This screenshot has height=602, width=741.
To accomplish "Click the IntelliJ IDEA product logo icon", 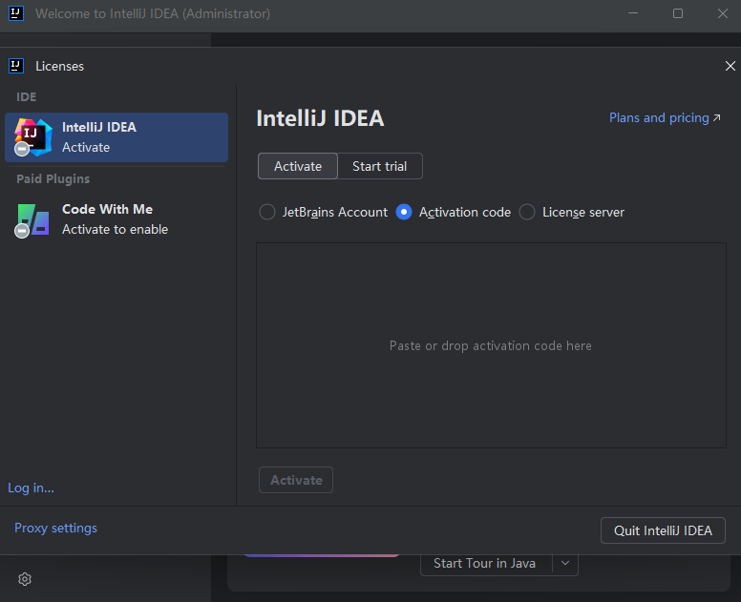I will coord(32,137).
